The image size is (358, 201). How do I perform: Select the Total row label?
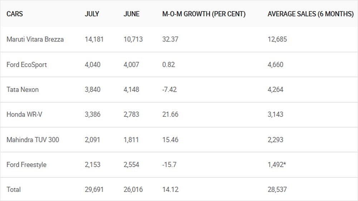pyautogui.click(x=14, y=190)
